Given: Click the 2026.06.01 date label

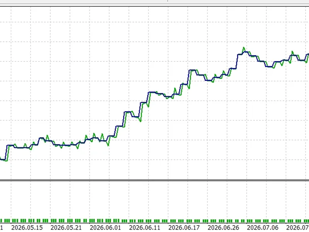Looking at the screenshot, I should pos(105,228).
